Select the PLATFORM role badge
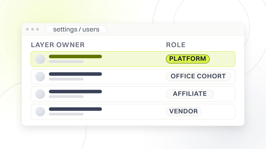 click(188, 59)
